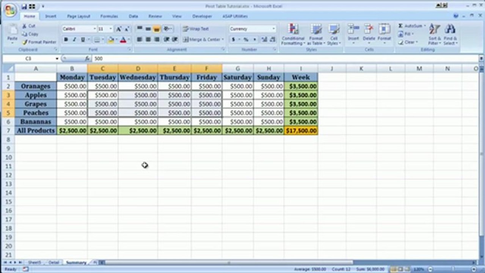Open the Currency number format dropdown

273,29
